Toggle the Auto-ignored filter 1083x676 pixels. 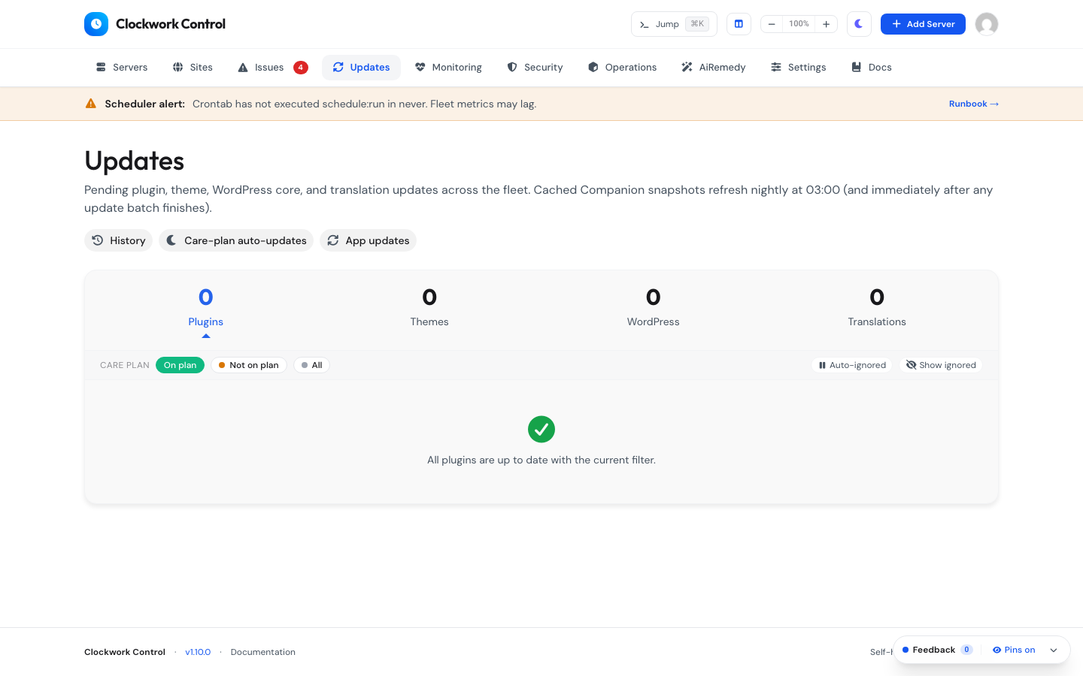coord(852,365)
